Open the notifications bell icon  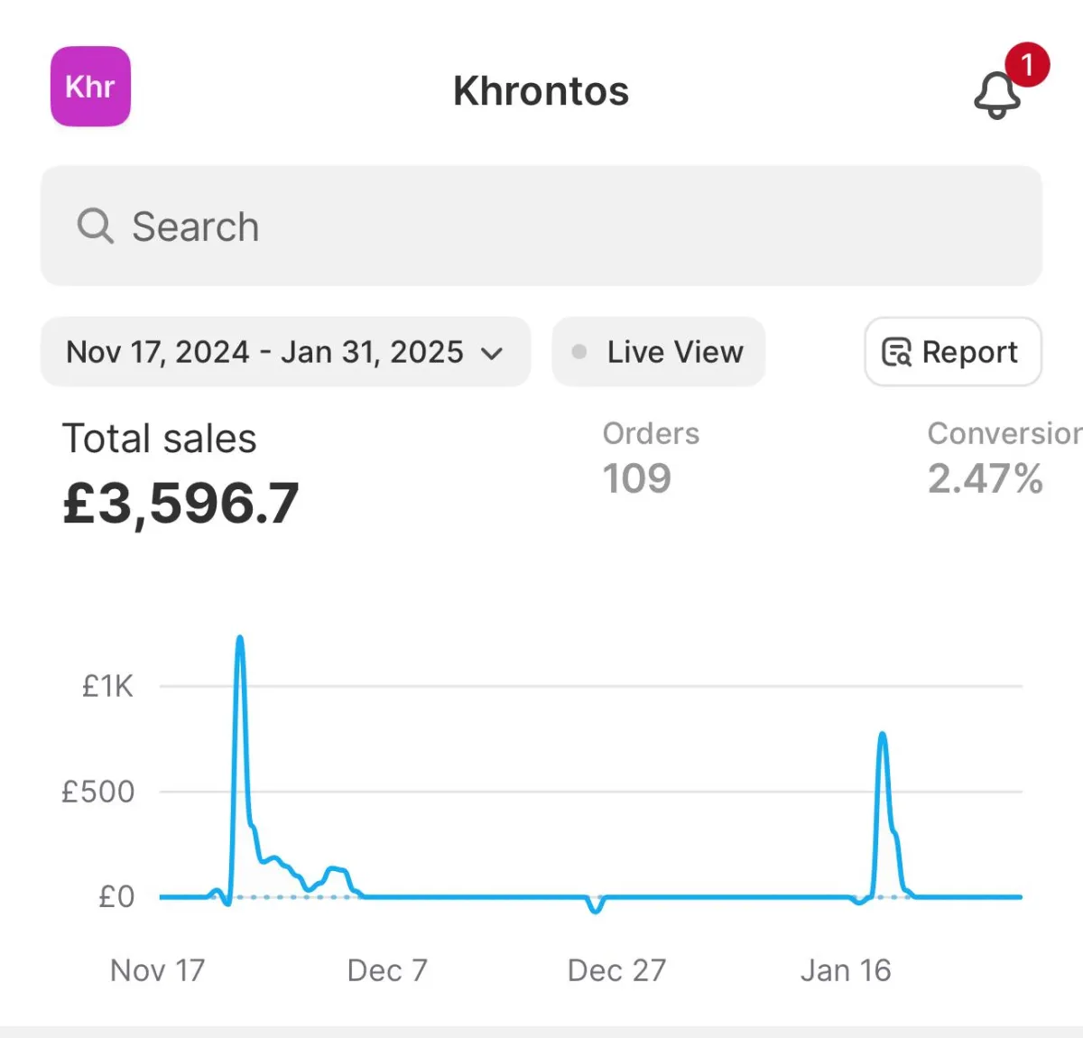tap(997, 95)
